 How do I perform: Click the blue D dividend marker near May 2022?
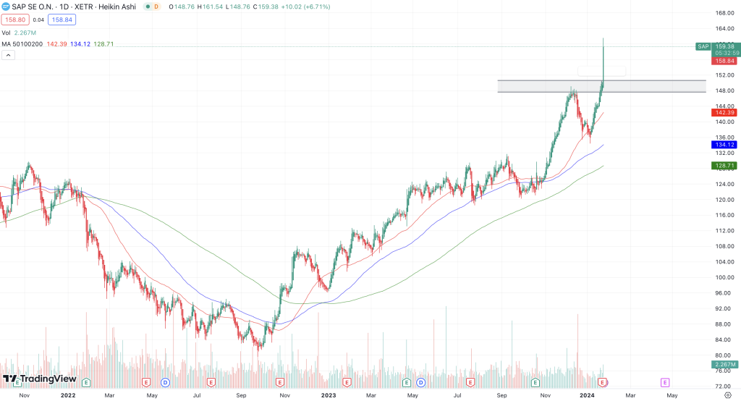[x=165, y=382]
